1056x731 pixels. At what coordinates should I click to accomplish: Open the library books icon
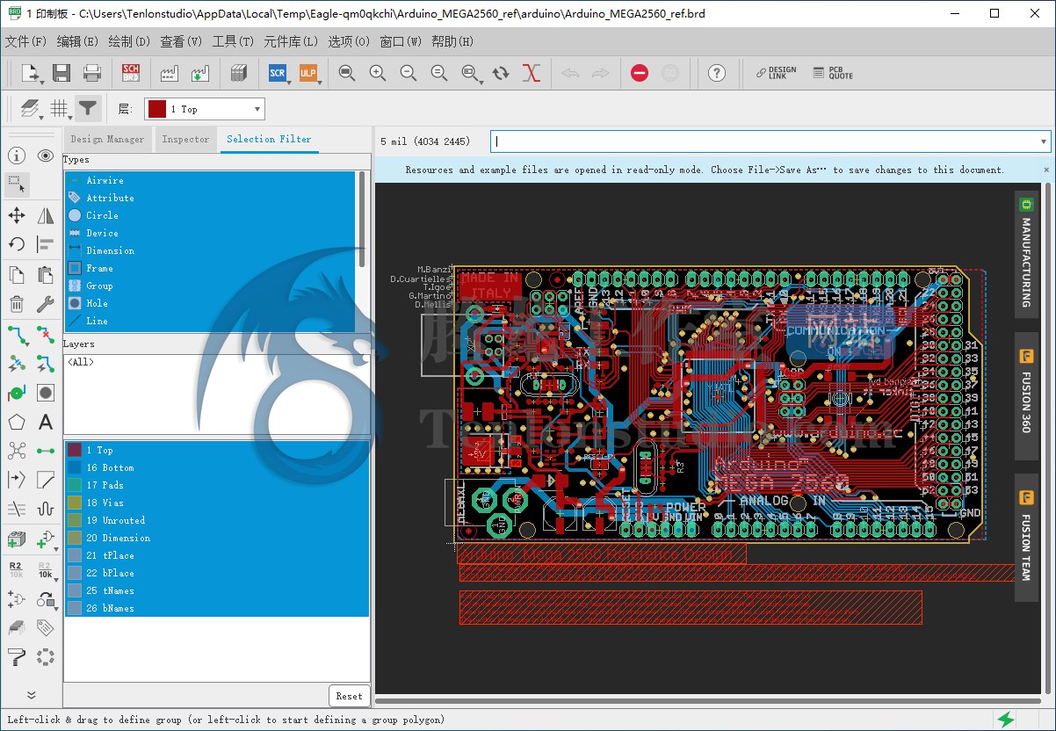click(238, 74)
